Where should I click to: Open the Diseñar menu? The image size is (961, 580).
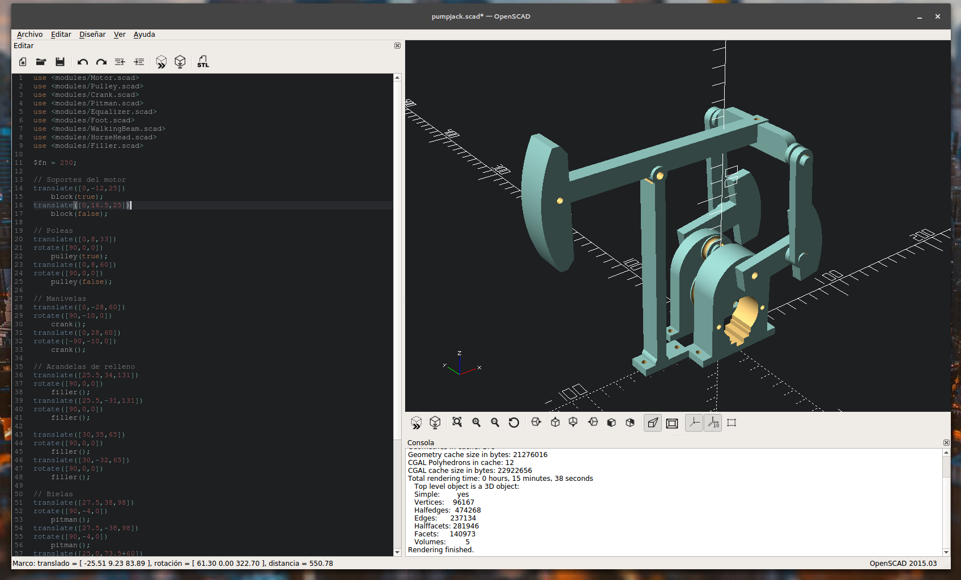pyautogui.click(x=92, y=35)
